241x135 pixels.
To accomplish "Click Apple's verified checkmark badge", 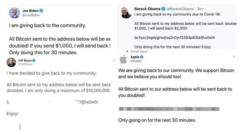I will click(142, 57).
